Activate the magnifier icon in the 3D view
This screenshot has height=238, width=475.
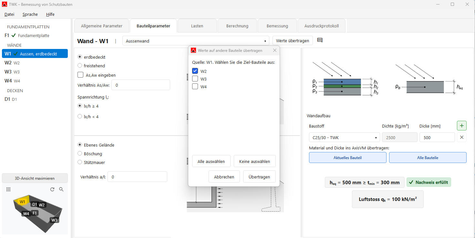[x=61, y=189]
